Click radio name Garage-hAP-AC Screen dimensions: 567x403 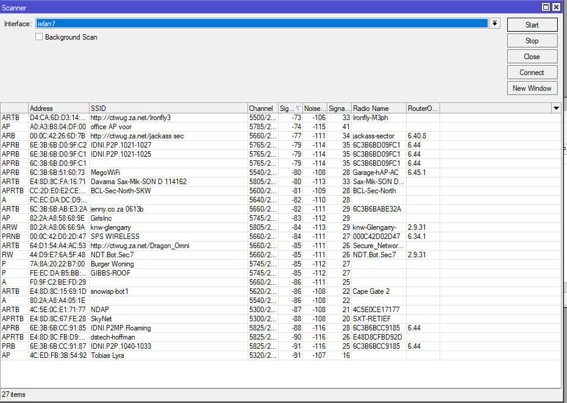[376, 173]
